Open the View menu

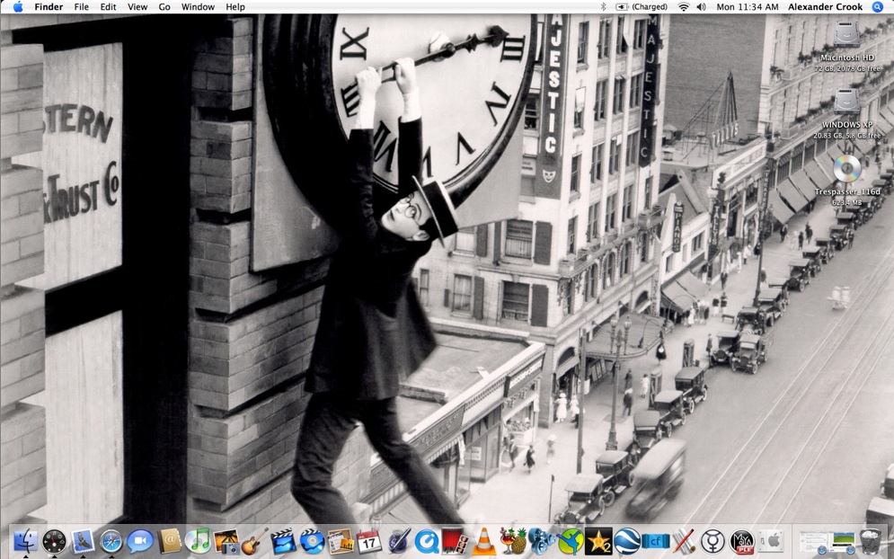137,7
